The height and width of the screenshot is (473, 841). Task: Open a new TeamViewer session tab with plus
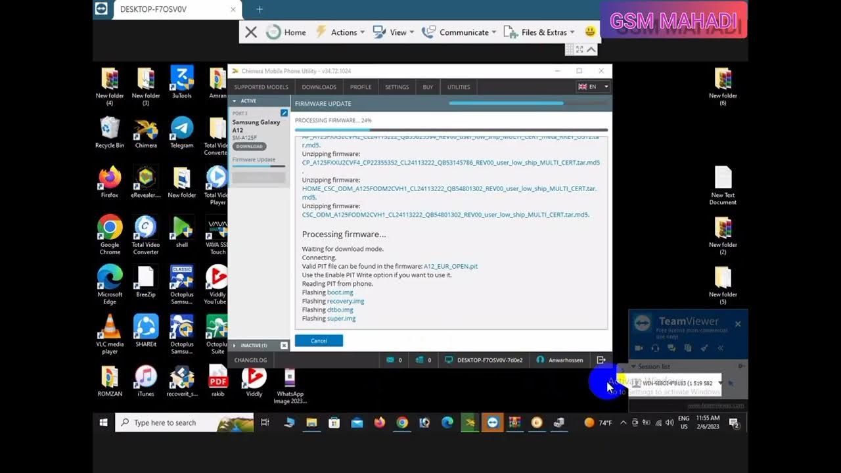[x=260, y=9]
